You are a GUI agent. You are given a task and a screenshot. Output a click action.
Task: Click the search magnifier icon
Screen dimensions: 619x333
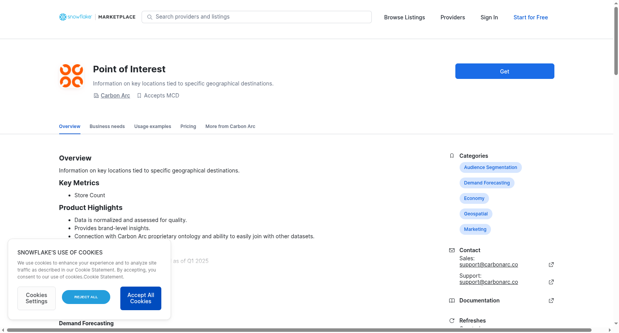(150, 17)
